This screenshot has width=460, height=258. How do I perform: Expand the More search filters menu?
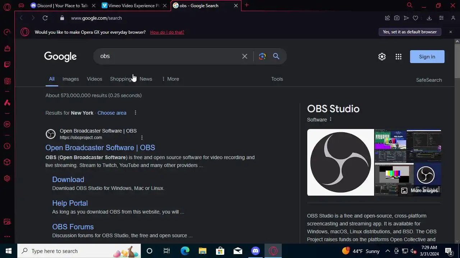point(170,79)
